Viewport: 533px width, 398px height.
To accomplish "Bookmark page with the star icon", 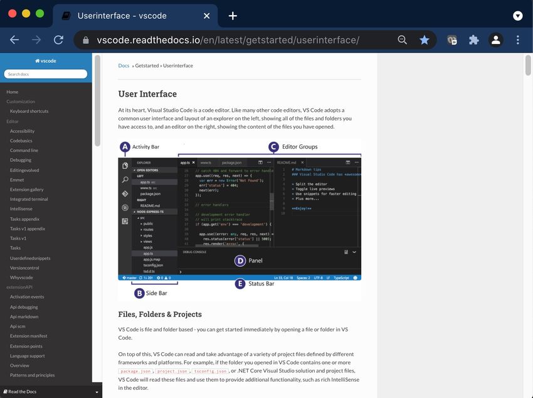I will pos(425,40).
